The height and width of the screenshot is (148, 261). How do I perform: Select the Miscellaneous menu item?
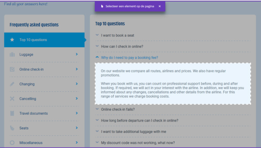(44, 142)
